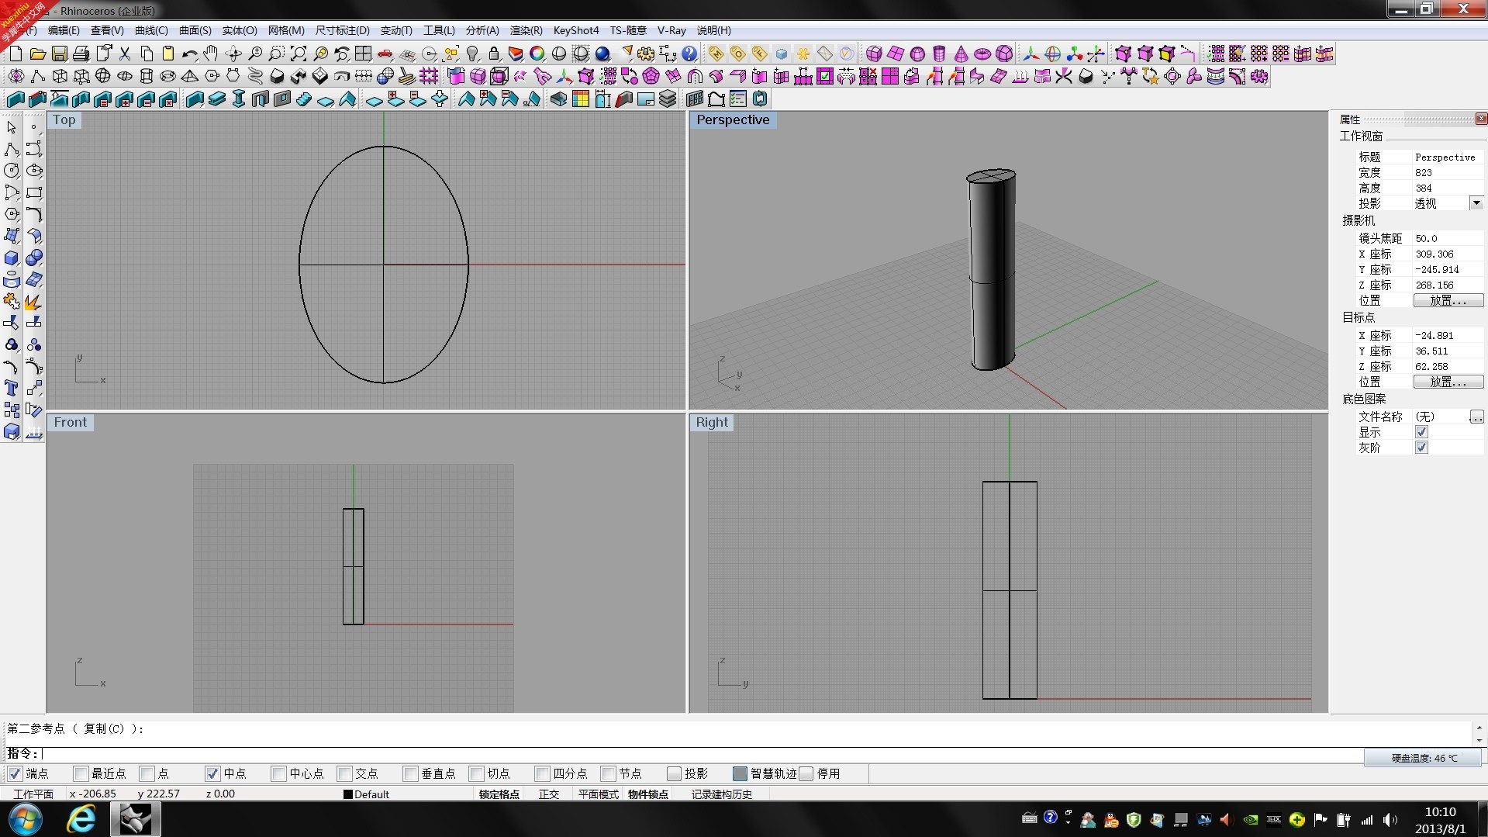Viewport: 1488px width, 837px height.
Task: Toggle the 灰阶 (Grayscale) wallpaper checkbox
Action: pyautogui.click(x=1421, y=448)
